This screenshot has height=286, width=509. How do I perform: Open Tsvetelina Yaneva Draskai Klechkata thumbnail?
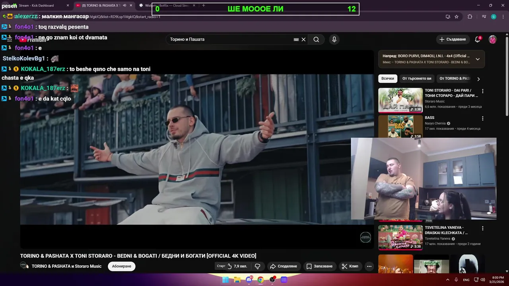coord(400,238)
